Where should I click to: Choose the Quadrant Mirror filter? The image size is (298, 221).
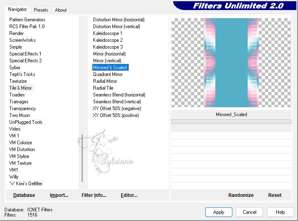108,74
